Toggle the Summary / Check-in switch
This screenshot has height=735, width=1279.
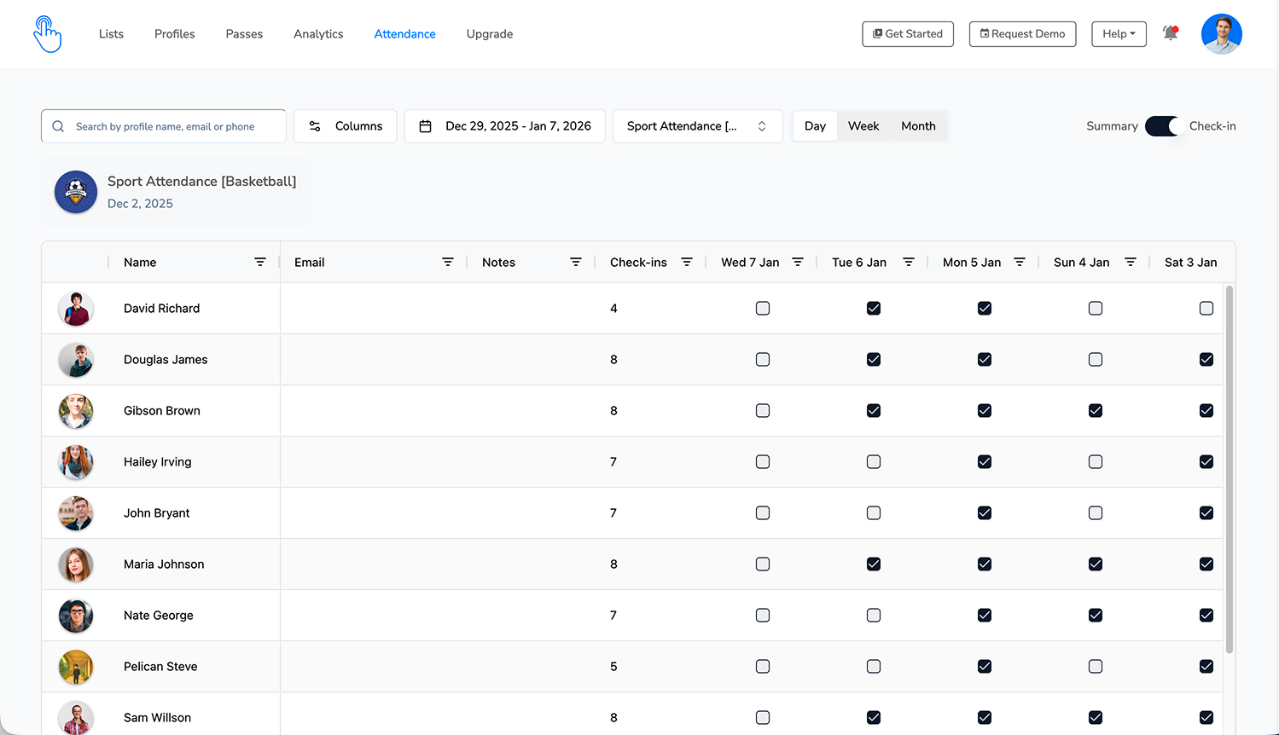click(1162, 126)
